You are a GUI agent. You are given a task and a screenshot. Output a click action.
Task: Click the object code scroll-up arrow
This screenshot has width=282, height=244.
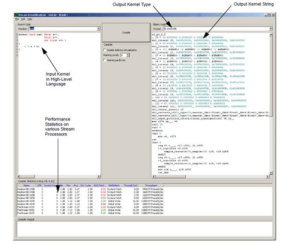(271, 34)
